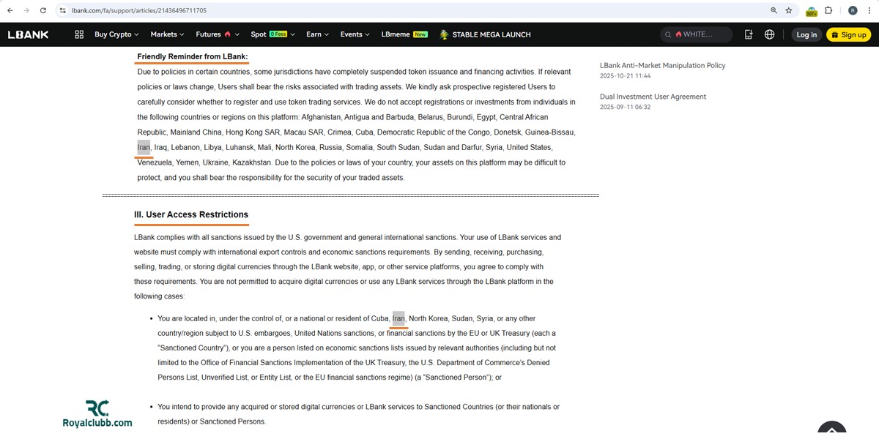Open the Chrome three-dot menu
The width and height of the screenshot is (879, 439).
tap(869, 11)
